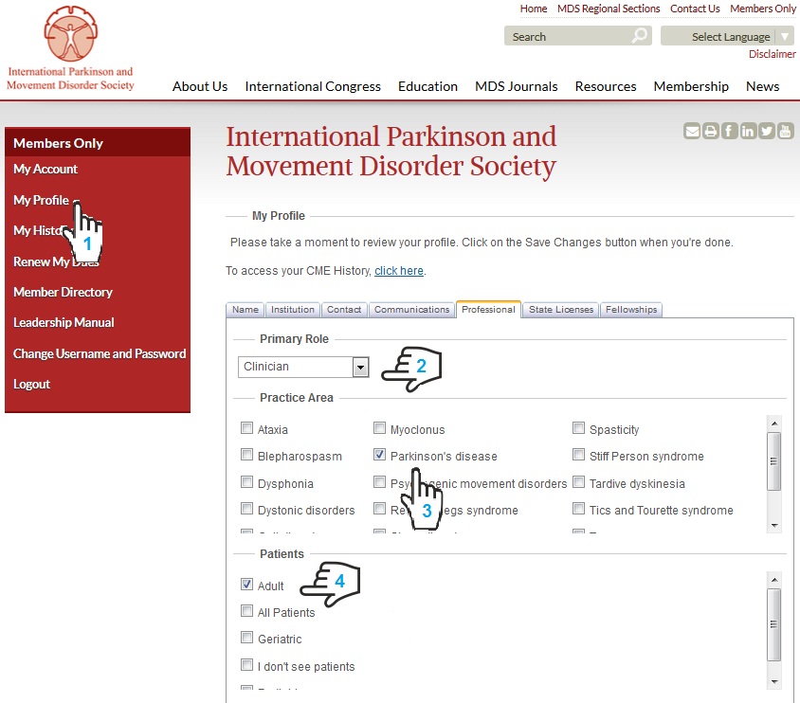Share on Facebook icon

729,131
